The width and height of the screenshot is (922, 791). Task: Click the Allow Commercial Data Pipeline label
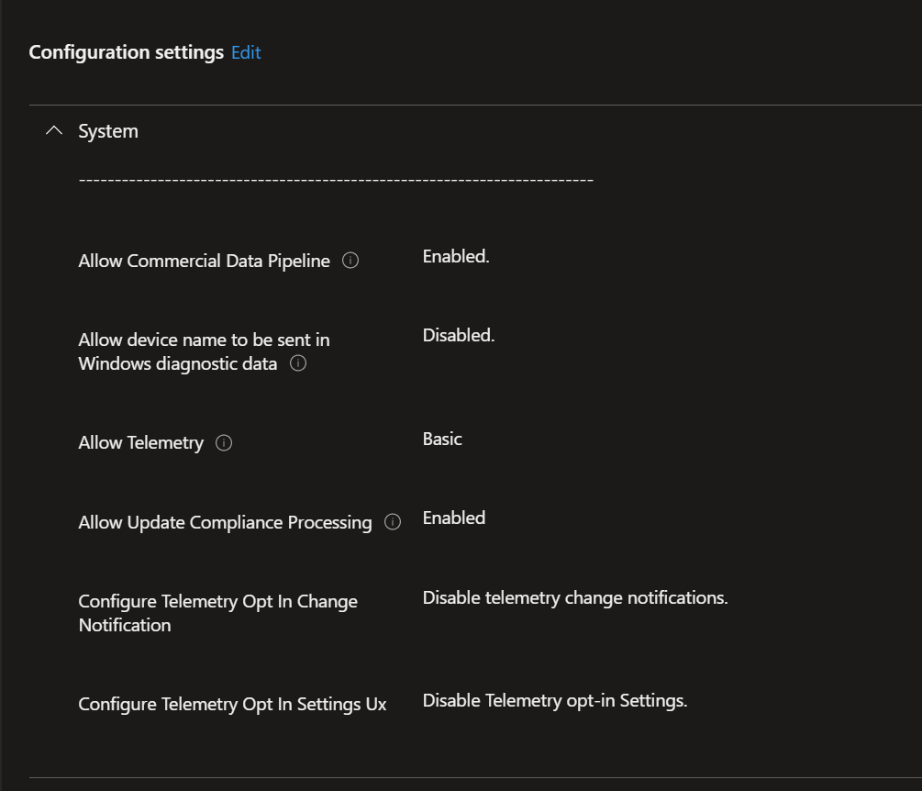click(x=204, y=261)
